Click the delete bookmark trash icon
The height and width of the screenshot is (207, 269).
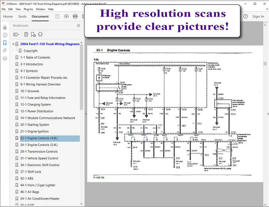coord(26,34)
